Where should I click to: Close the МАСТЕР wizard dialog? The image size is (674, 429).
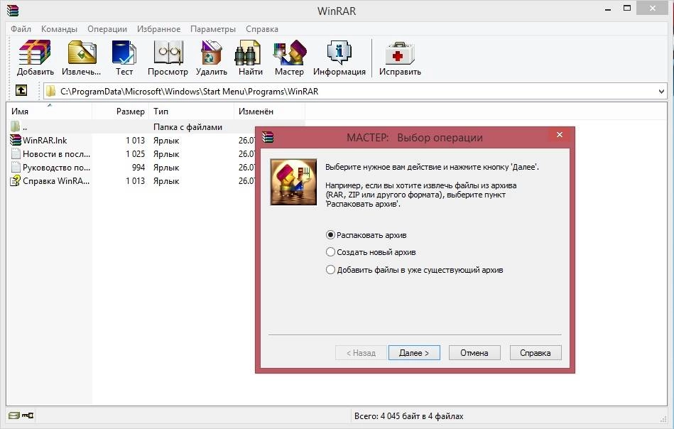[x=559, y=134]
